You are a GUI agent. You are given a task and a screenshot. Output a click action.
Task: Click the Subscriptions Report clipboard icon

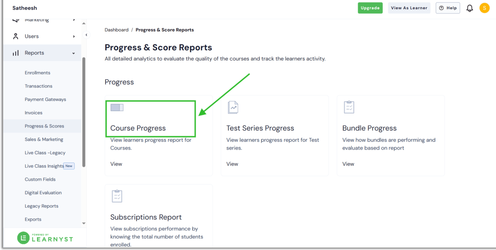tap(117, 196)
